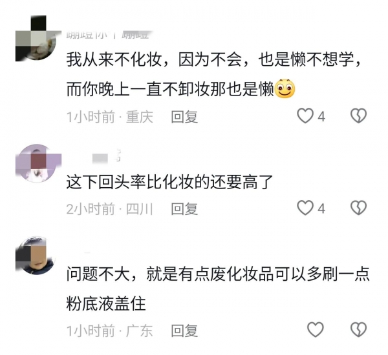Reply to the Sichuan comment via 回复
The image size is (388, 355).
tap(184, 208)
